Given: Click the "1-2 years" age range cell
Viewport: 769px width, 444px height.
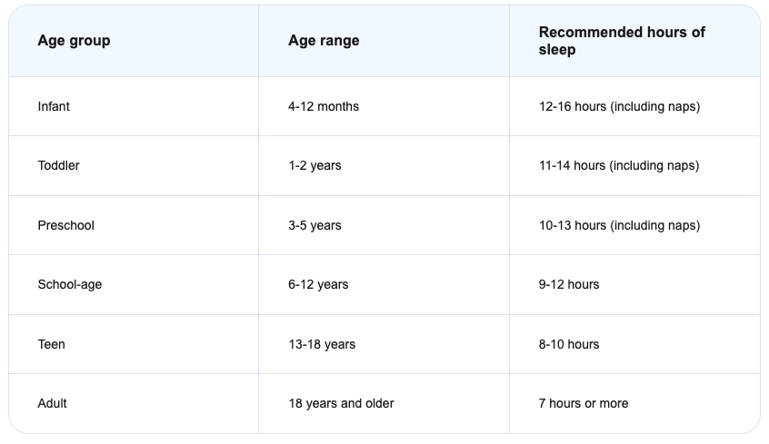Looking at the screenshot, I should point(315,165).
